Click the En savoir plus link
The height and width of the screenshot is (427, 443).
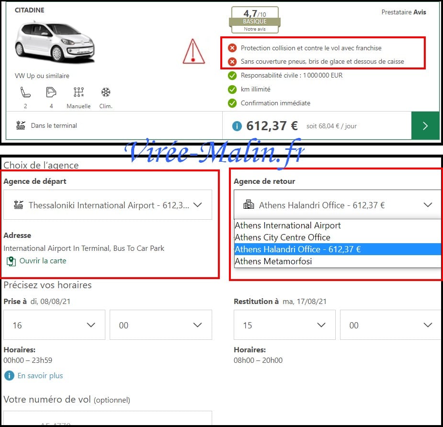tap(40, 376)
